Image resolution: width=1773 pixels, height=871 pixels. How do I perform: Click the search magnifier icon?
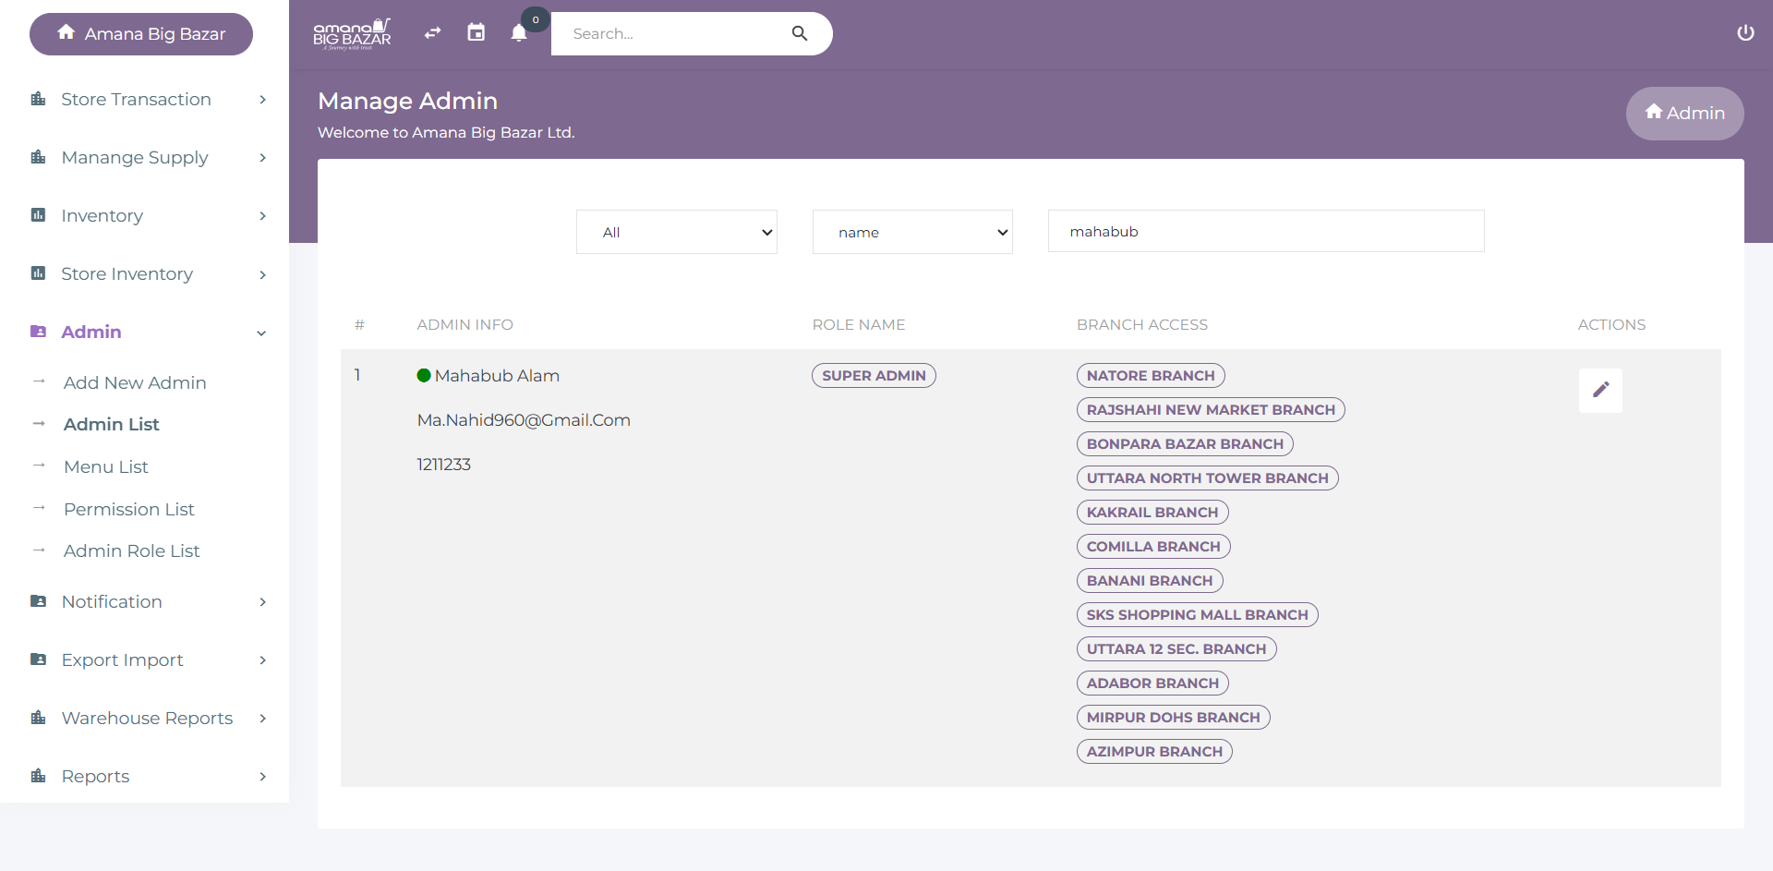point(800,33)
